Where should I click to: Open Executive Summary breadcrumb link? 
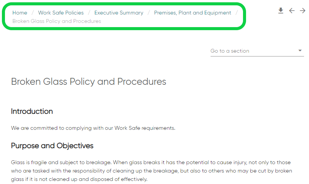click(x=119, y=13)
